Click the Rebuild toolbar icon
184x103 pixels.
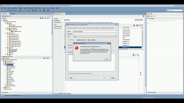pyautogui.click(x=34, y=10)
